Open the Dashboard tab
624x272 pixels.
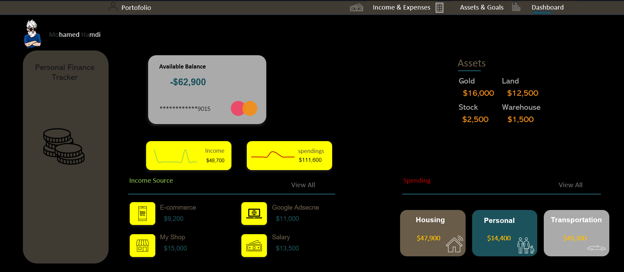click(547, 7)
